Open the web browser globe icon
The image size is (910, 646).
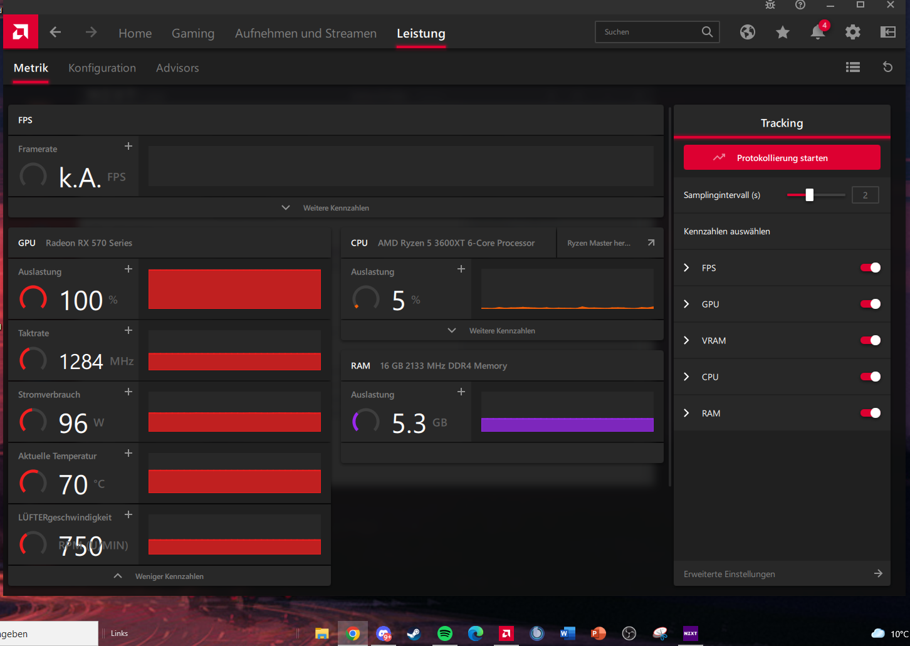pos(748,32)
